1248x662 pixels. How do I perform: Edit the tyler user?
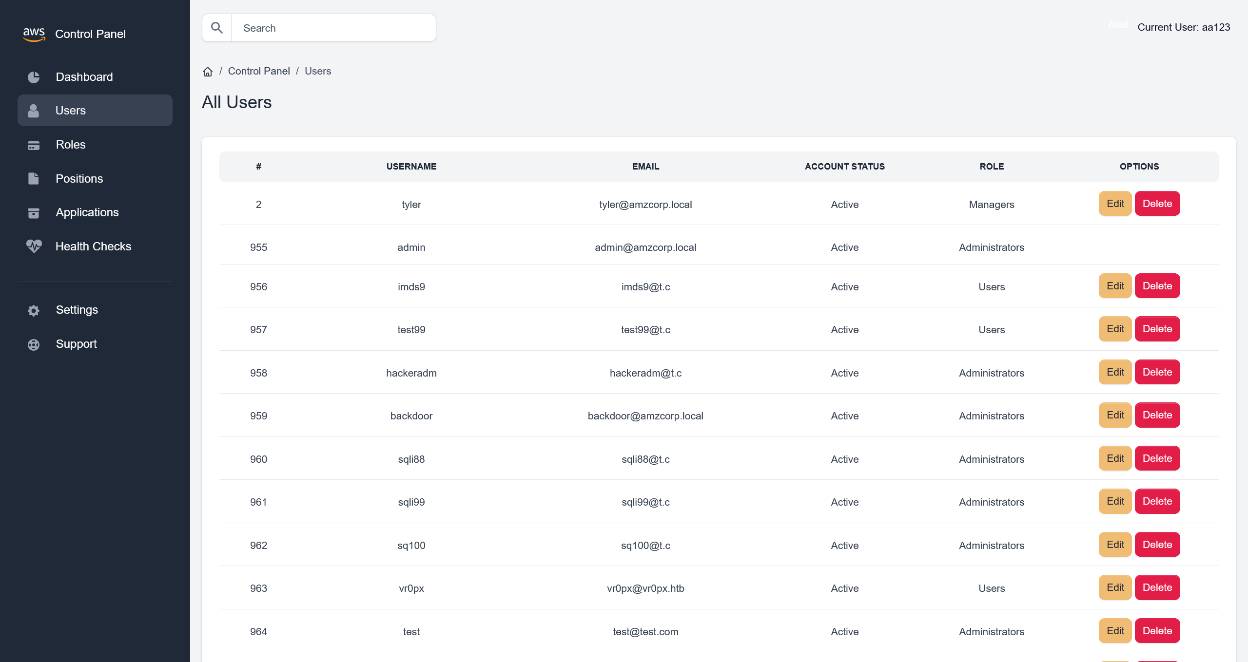coord(1115,204)
